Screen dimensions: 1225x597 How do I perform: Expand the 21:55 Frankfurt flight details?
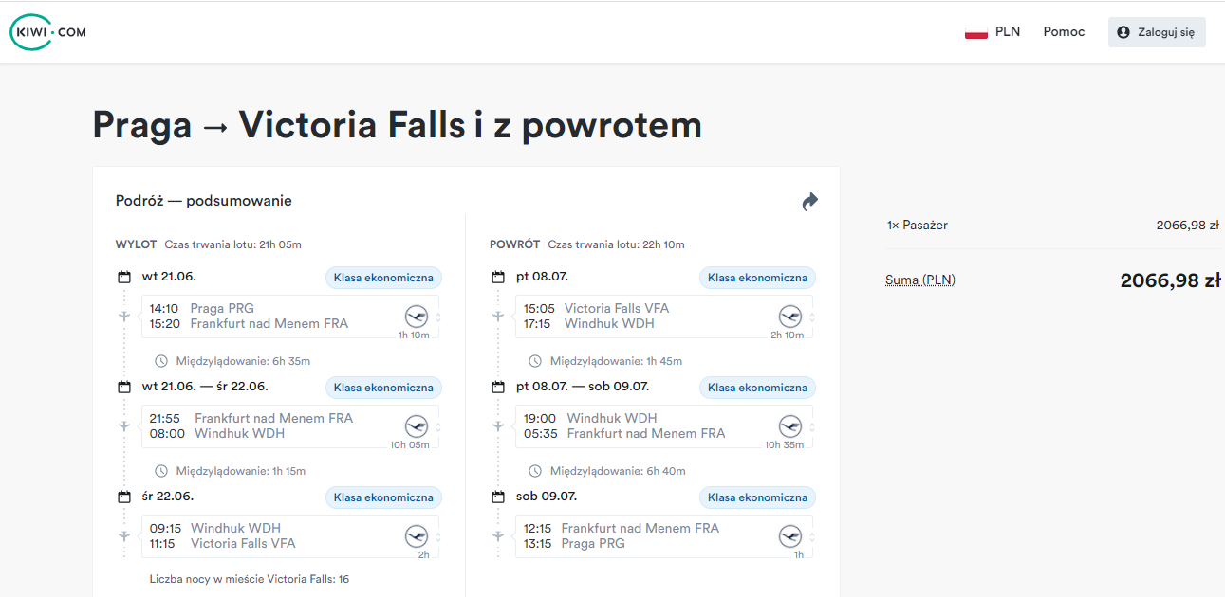point(290,426)
